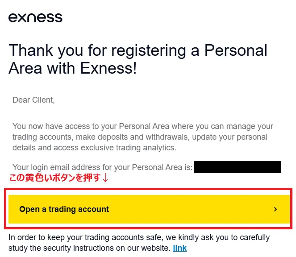Click the word 'Personal' in the heading
The width and height of the screenshot is (296, 257).
tap(236, 50)
